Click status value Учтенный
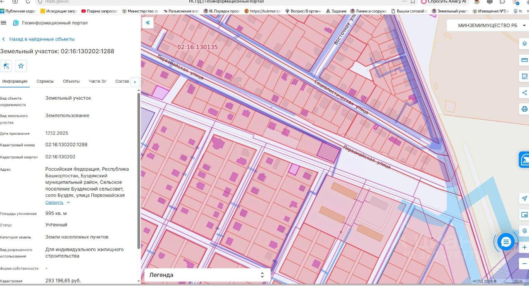This screenshot has width=529, height=286. [x=56, y=225]
